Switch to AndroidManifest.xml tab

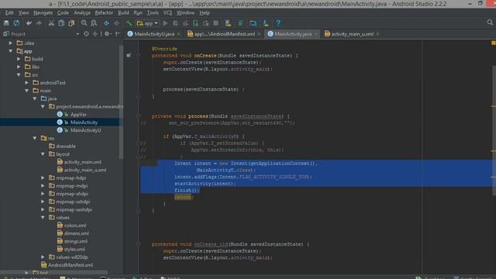[224, 34]
